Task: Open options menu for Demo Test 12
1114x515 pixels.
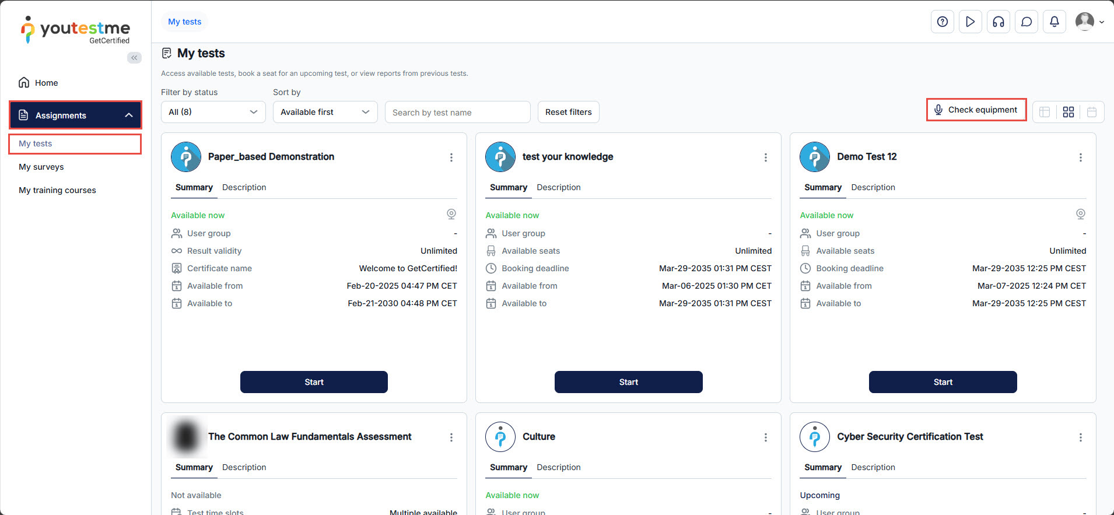Action: (x=1080, y=157)
